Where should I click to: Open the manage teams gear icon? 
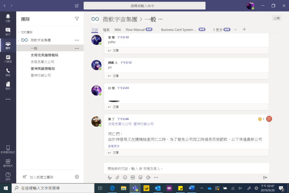click(77, 177)
